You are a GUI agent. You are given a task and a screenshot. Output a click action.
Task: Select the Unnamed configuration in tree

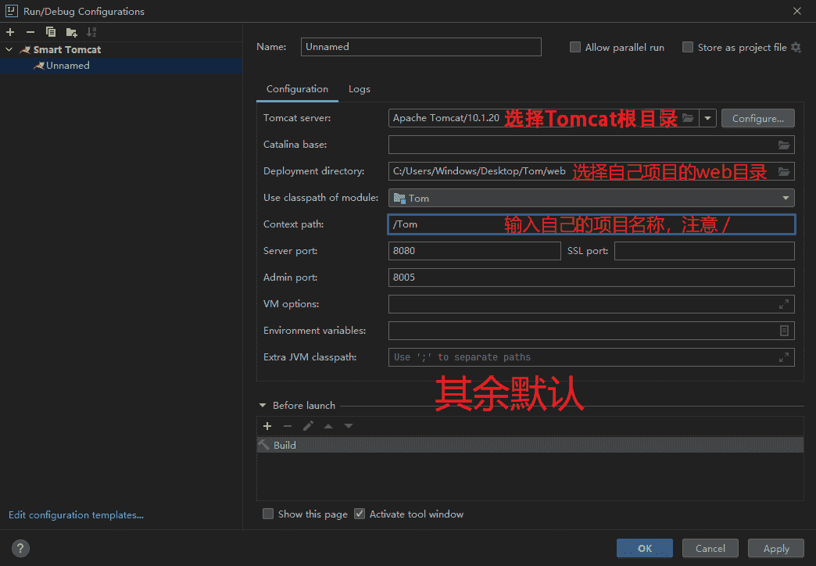coord(67,66)
